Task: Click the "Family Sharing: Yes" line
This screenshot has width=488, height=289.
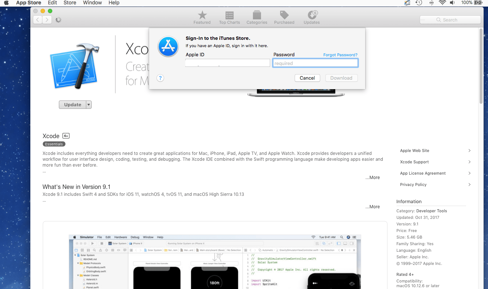Action: (415, 244)
